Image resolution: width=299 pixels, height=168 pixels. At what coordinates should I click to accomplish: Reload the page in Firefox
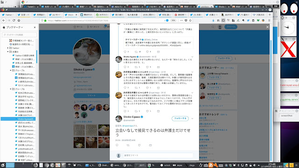[14, 21]
